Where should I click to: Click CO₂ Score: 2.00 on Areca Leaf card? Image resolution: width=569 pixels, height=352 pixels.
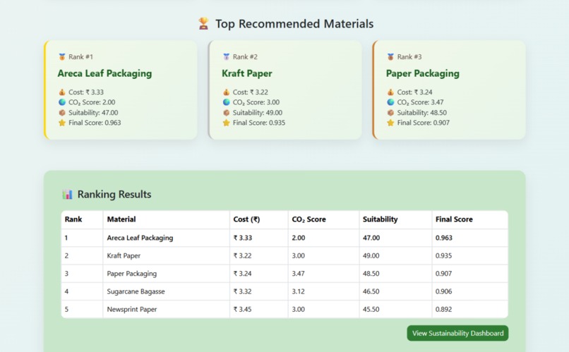pyautogui.click(x=92, y=102)
